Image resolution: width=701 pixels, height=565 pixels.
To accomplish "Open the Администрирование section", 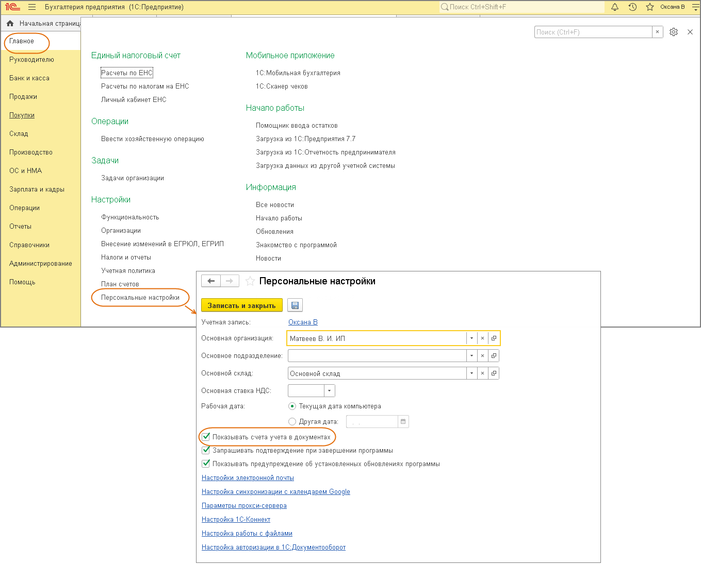I will (41, 264).
